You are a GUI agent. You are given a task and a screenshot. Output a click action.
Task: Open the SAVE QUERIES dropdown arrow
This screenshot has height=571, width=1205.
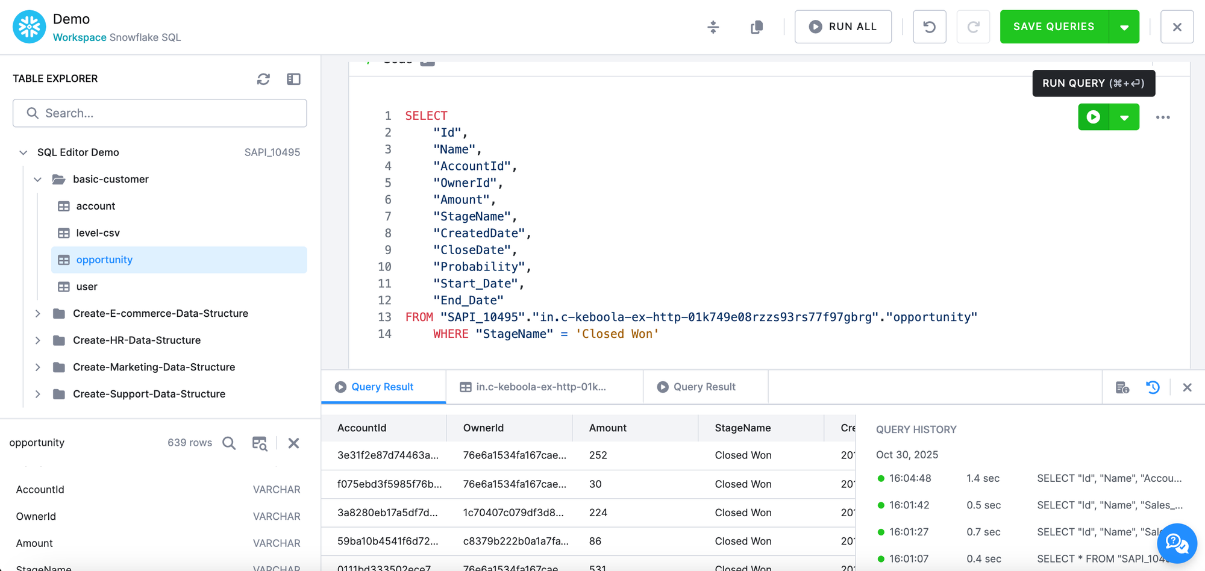(x=1124, y=27)
